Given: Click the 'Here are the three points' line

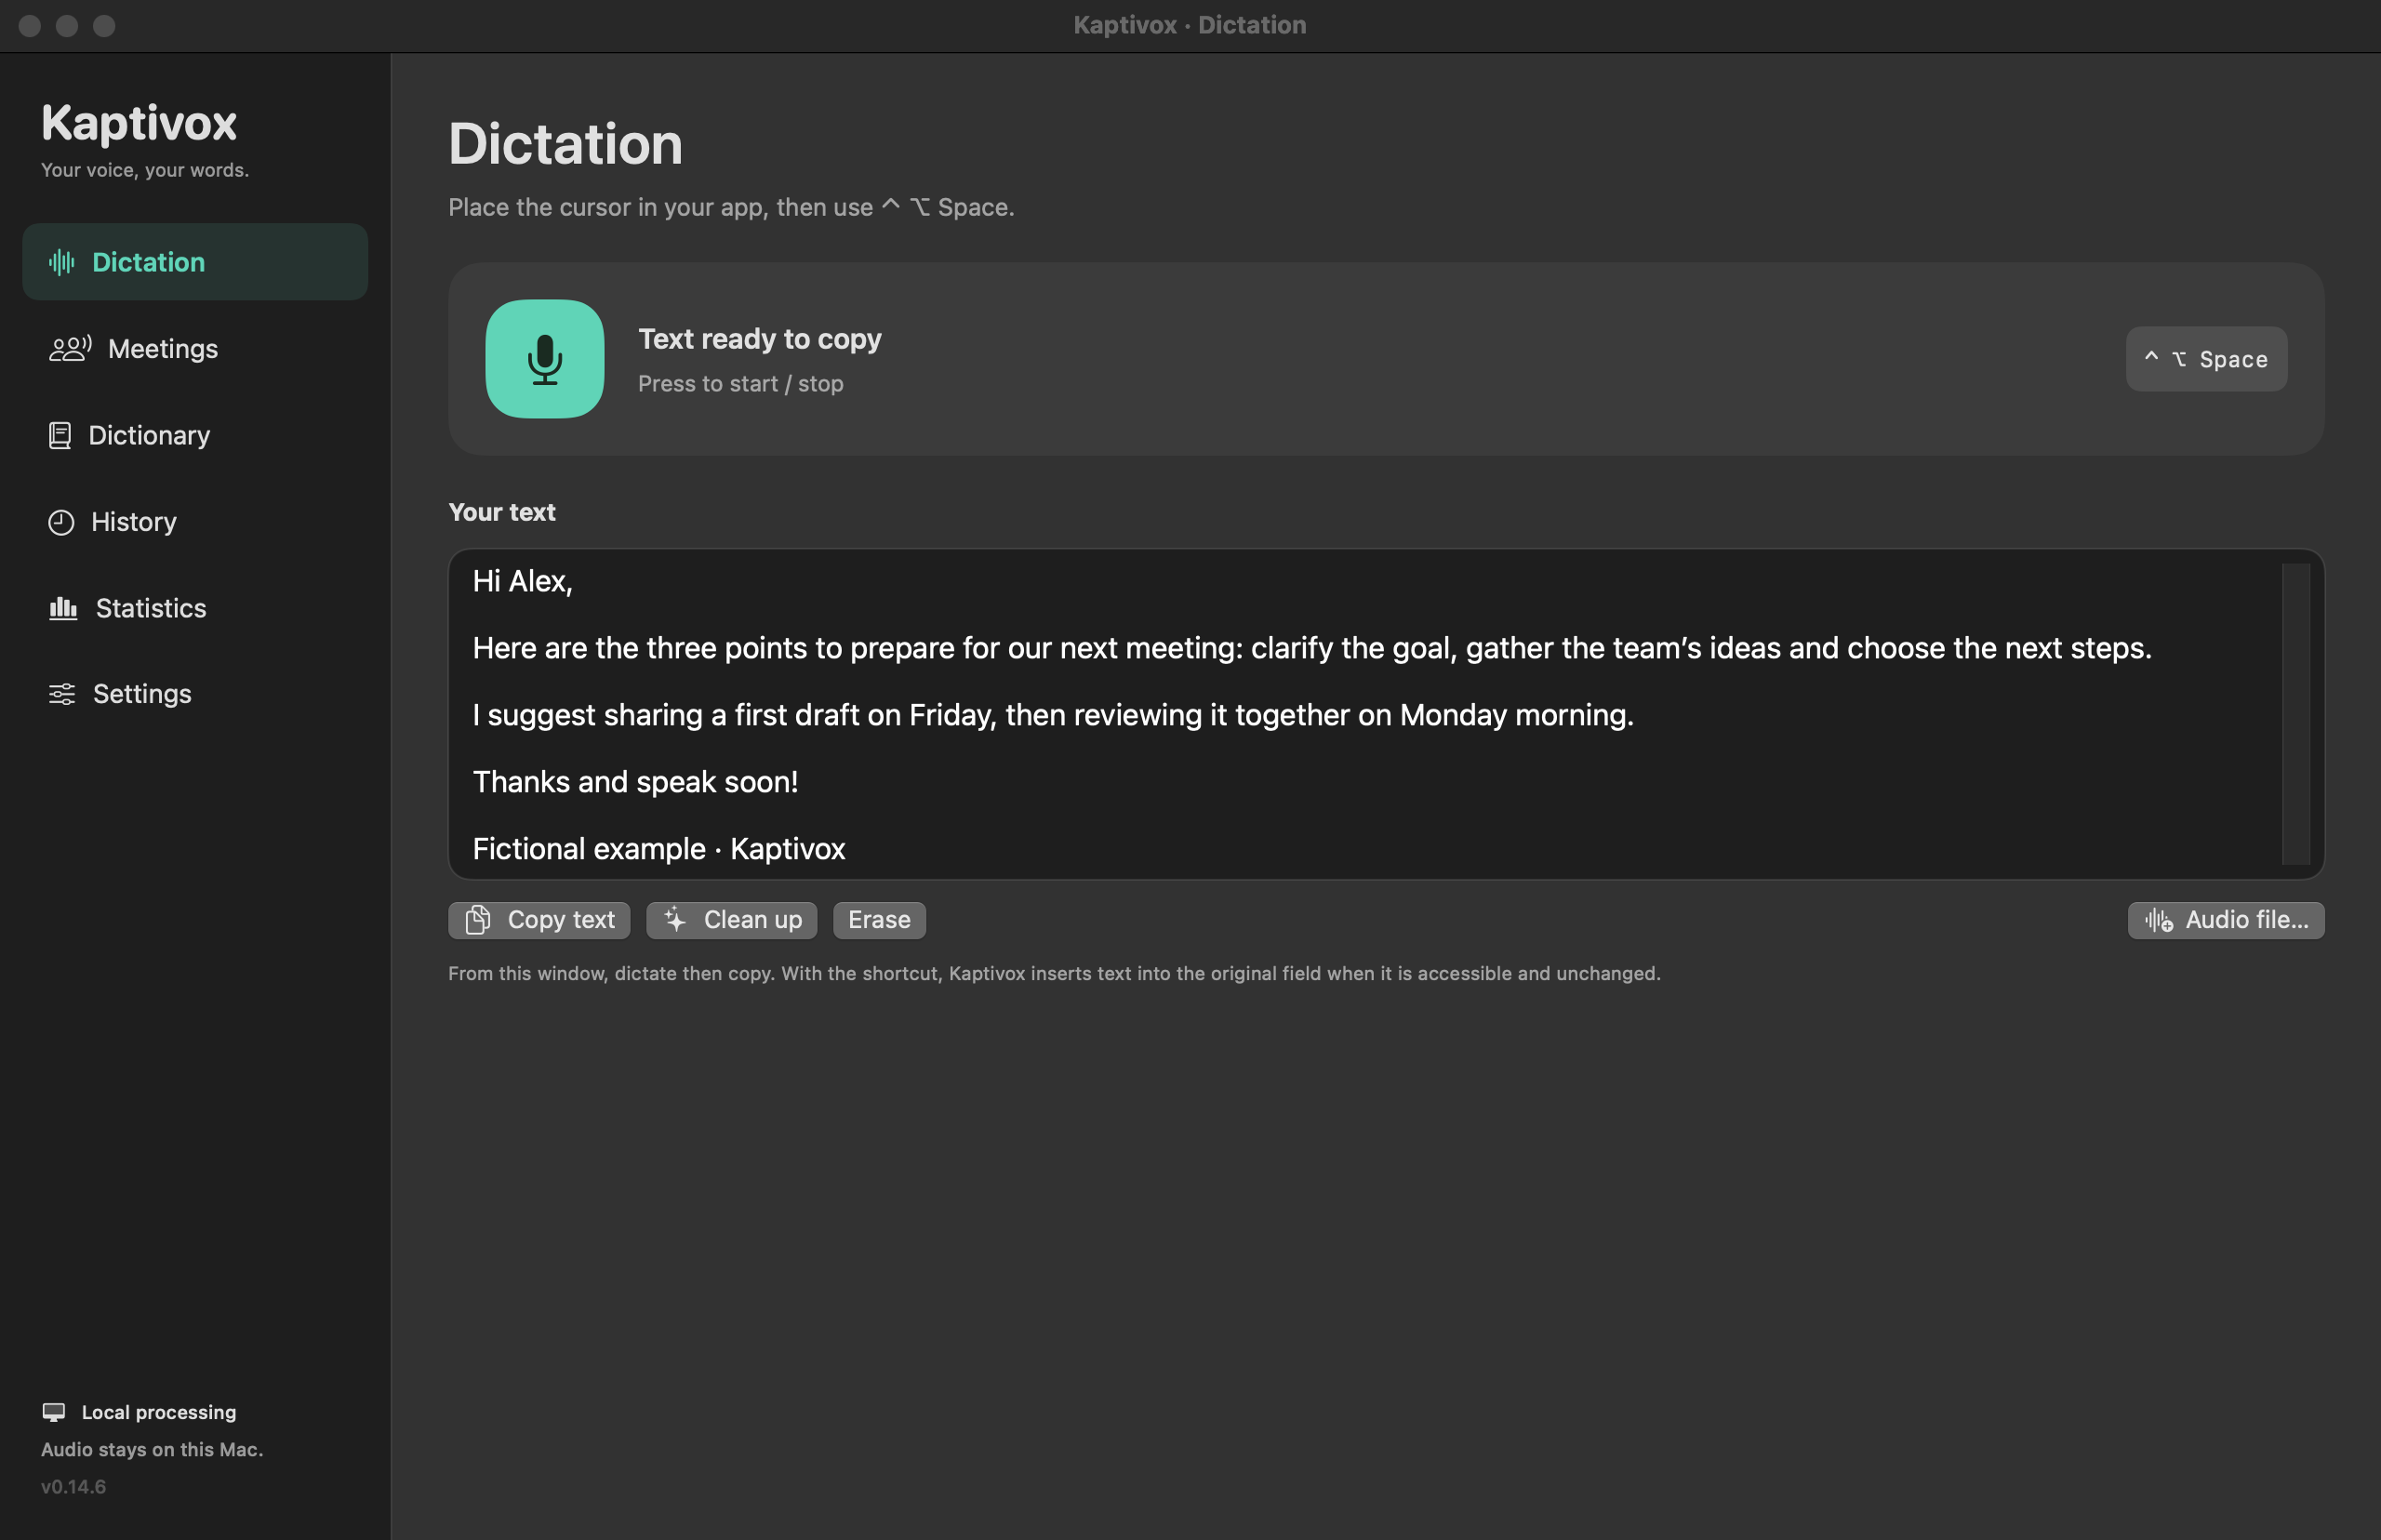Looking at the screenshot, I should 1312,648.
